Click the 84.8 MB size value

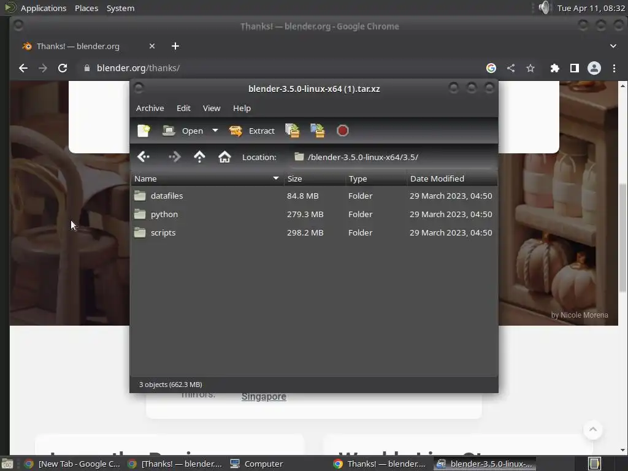coord(303,196)
